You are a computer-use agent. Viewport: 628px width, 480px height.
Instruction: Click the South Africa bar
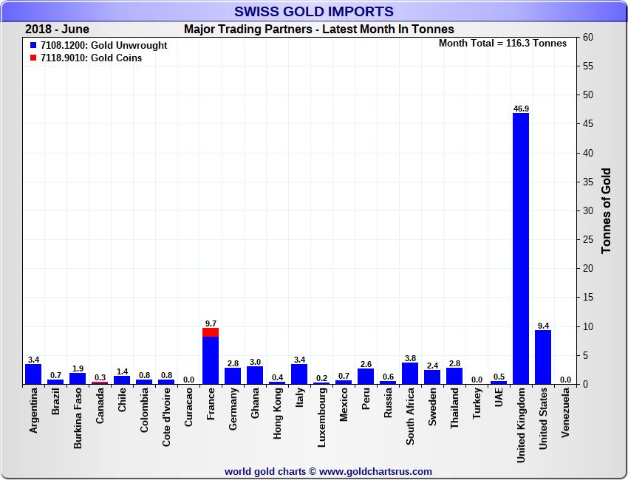[410, 373]
